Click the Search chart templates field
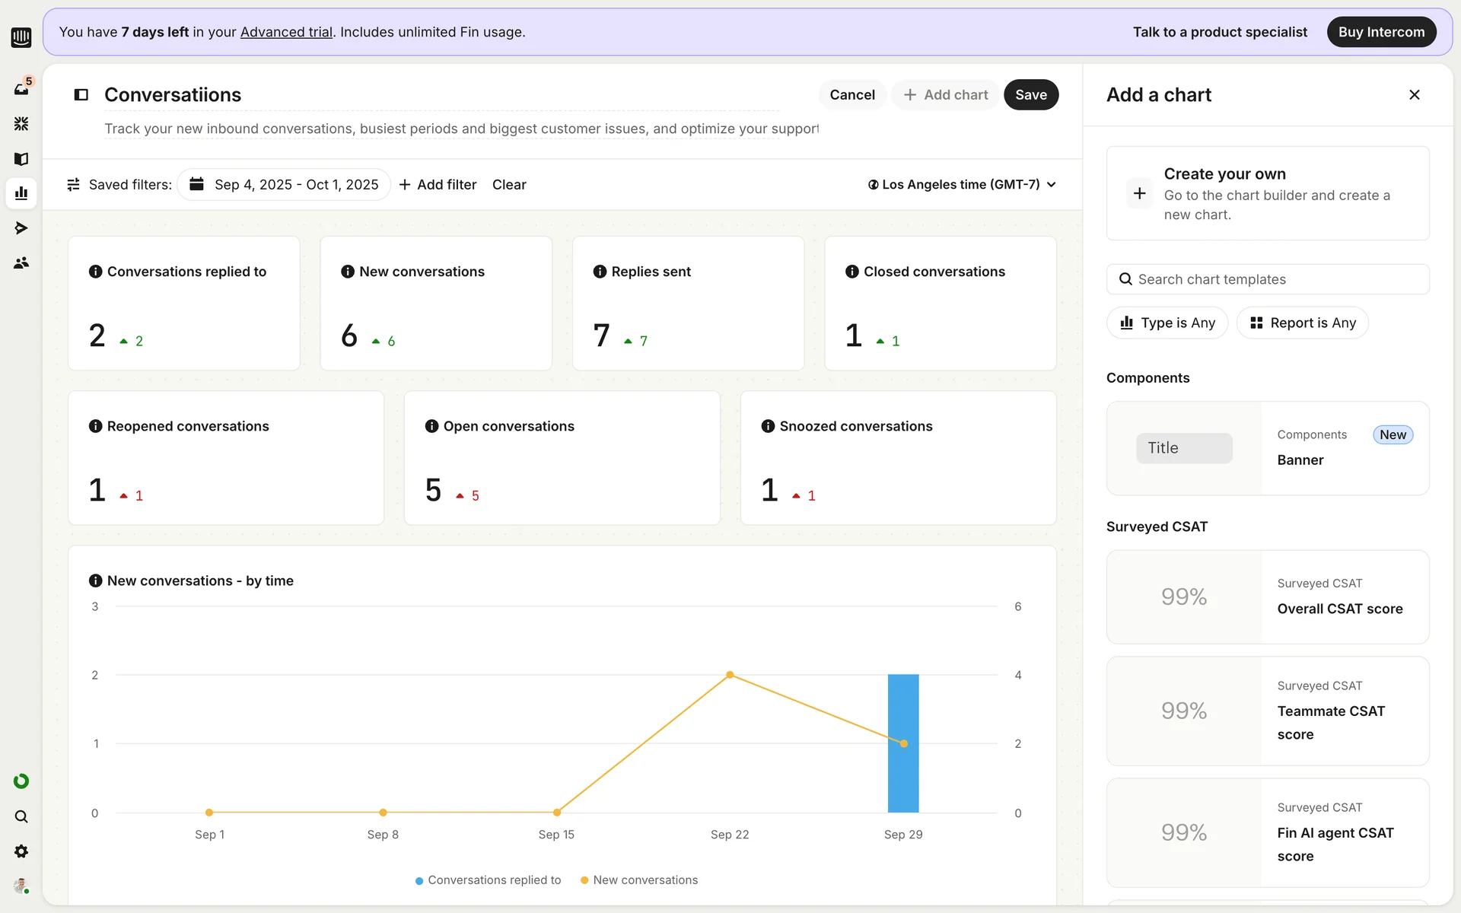 click(1268, 279)
